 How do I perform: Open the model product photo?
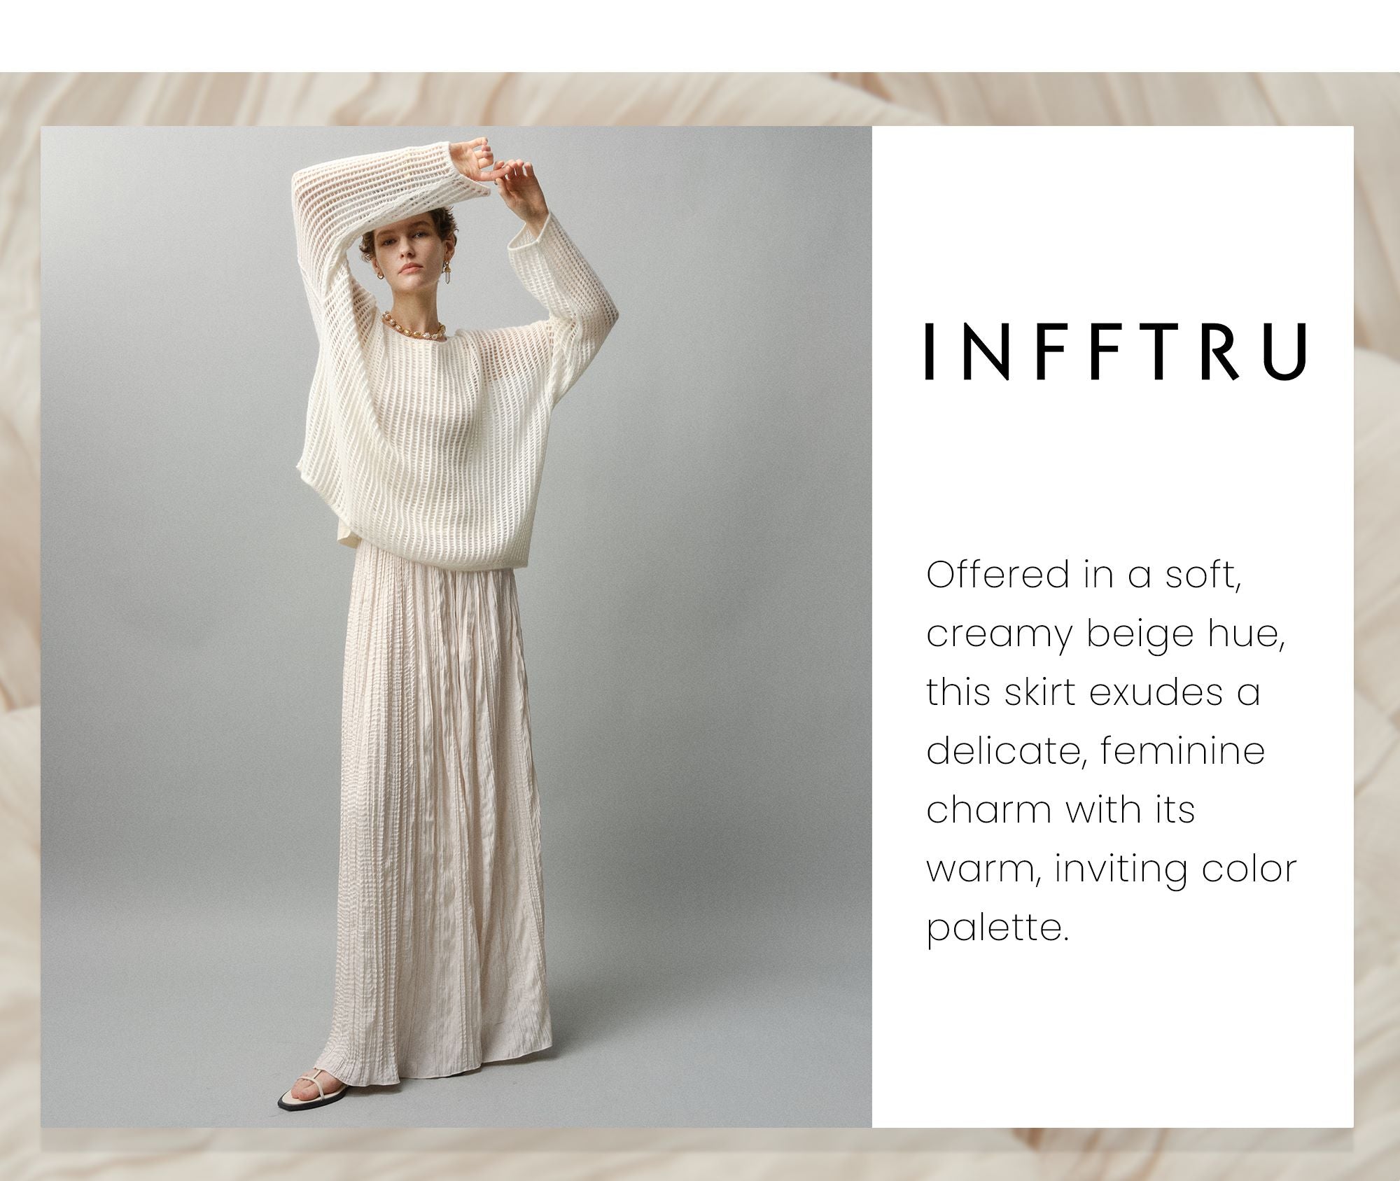point(456,627)
